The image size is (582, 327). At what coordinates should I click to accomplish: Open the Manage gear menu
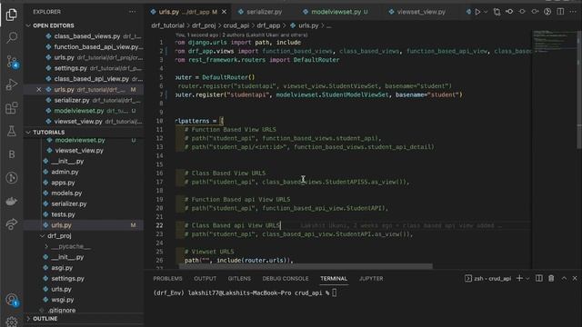tap(12, 322)
